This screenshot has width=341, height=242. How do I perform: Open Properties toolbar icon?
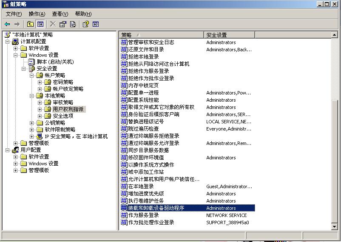[63, 24]
